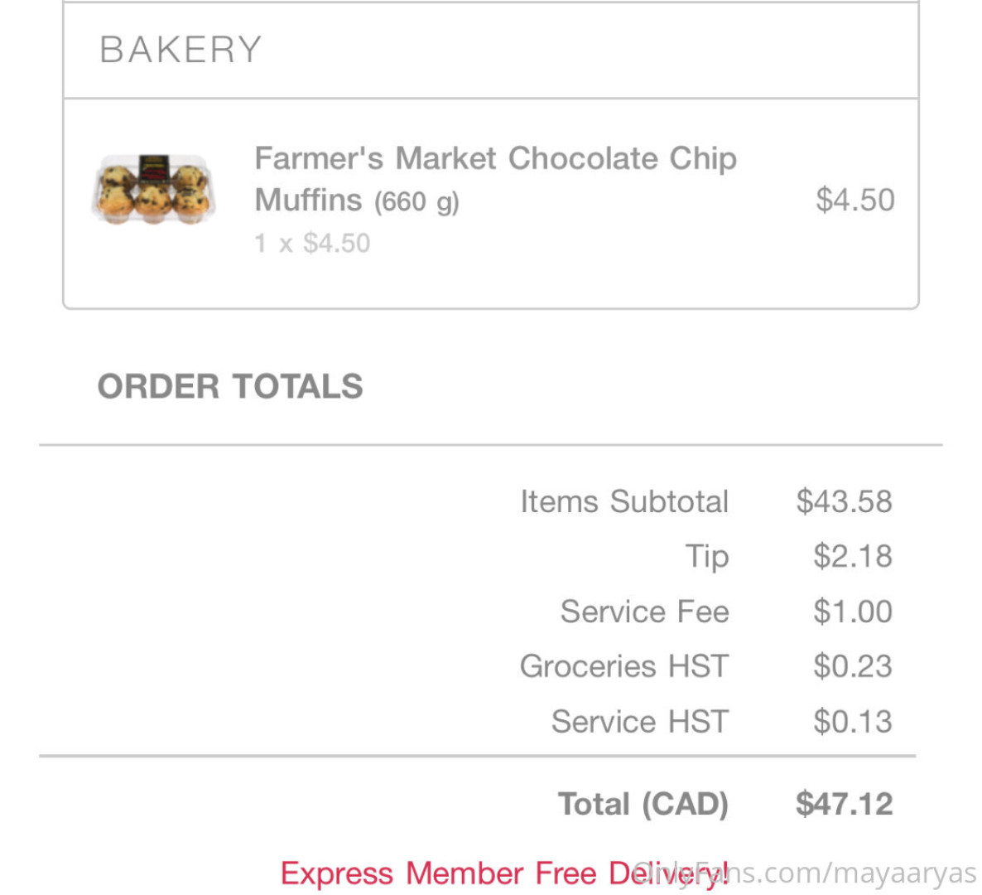Image resolution: width=982 pixels, height=895 pixels.
Task: Click the $43.58 subtotal amount
Action: 844,501
